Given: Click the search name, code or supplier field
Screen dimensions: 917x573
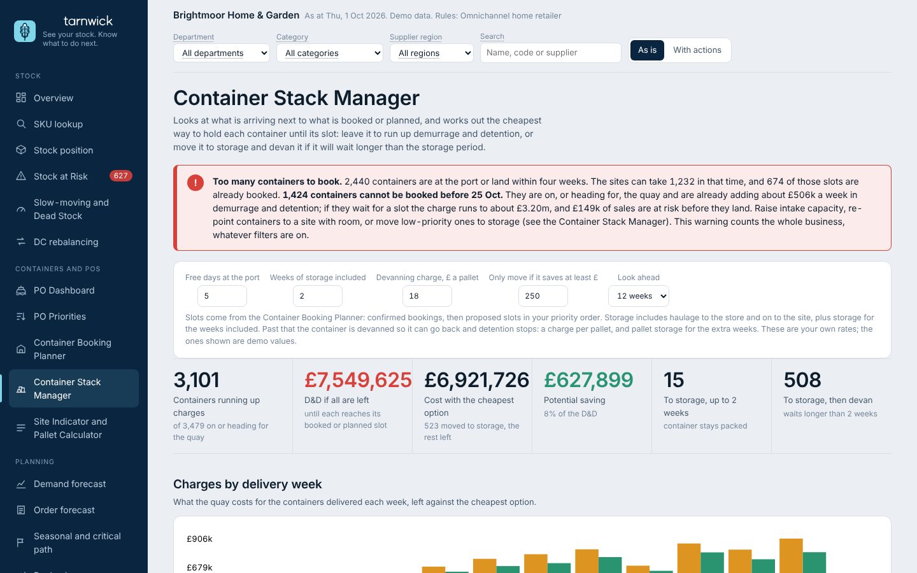Looking at the screenshot, I should 551,53.
